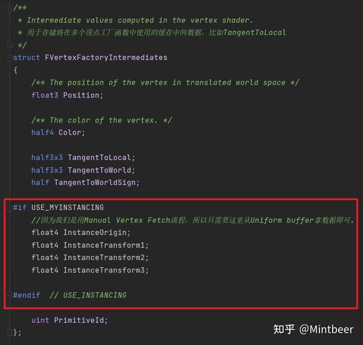Click the InstanceTransform3 variable

click(x=106, y=270)
